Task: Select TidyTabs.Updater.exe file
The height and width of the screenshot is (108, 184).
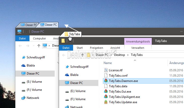Action: click(x=123, y=102)
